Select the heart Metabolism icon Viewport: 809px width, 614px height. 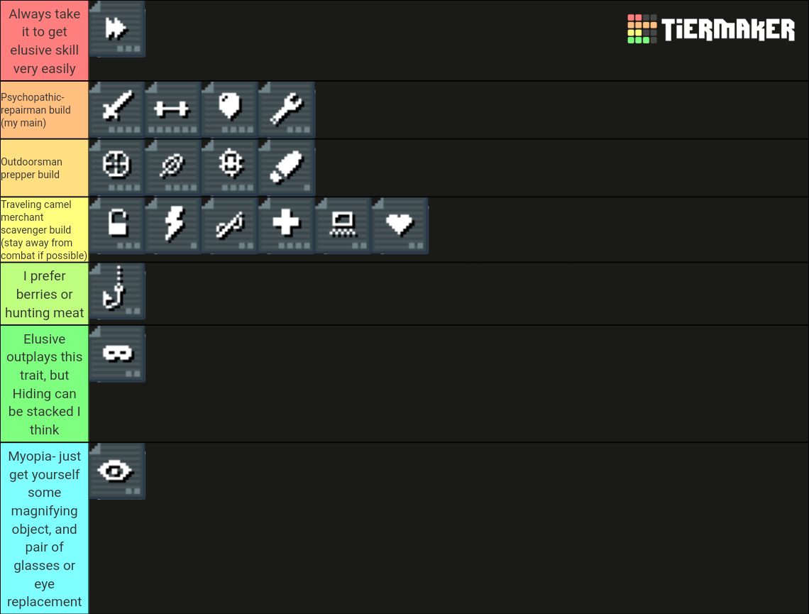[399, 225]
